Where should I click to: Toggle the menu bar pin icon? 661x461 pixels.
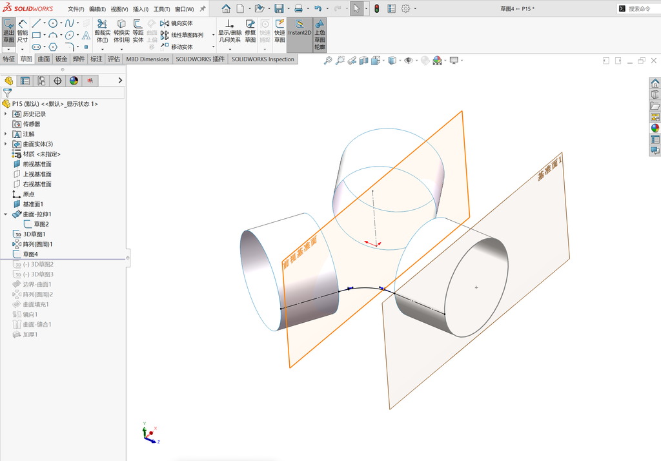[202, 8]
